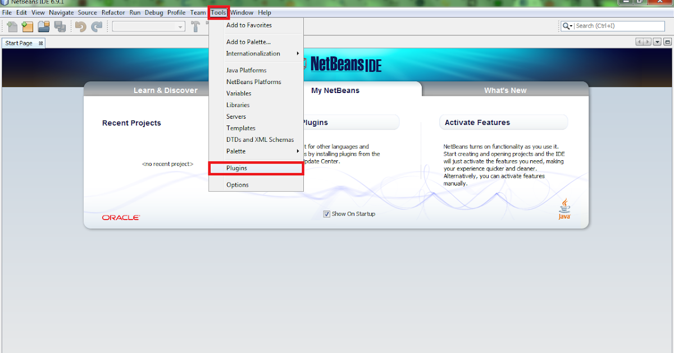The width and height of the screenshot is (674, 353).
Task: Click the Install Plugins button
Action: pyautogui.click(x=351, y=122)
